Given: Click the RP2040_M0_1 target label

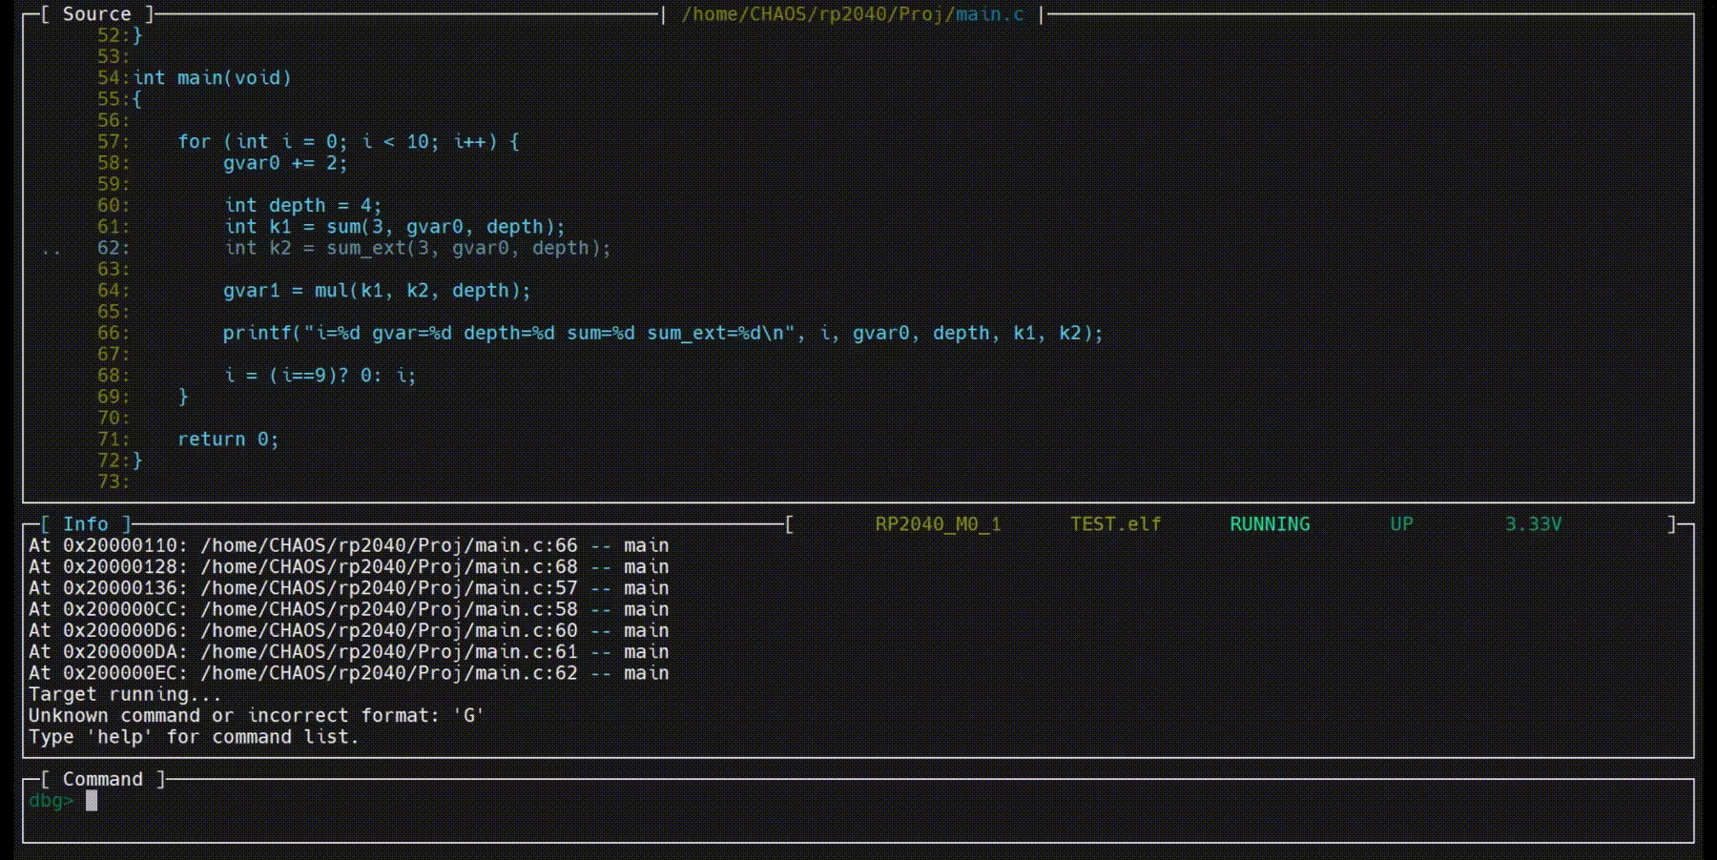Looking at the screenshot, I should pyautogui.click(x=938, y=524).
